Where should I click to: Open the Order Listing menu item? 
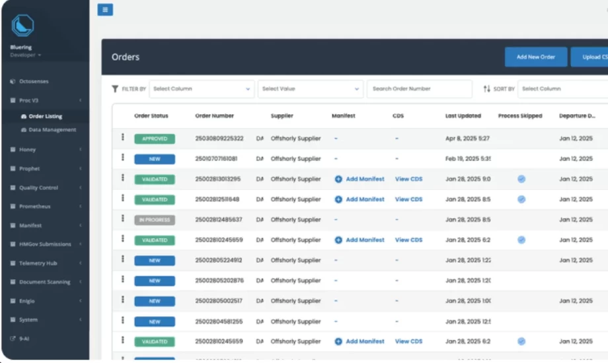tap(46, 116)
